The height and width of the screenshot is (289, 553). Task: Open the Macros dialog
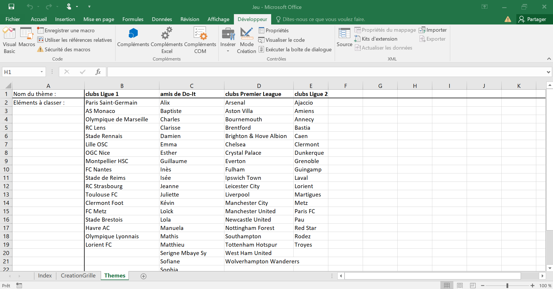[27, 37]
